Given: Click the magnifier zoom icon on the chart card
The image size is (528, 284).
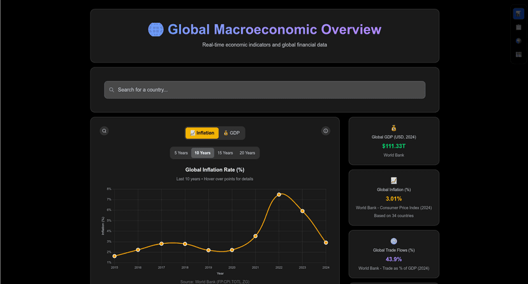Looking at the screenshot, I should click(x=104, y=131).
